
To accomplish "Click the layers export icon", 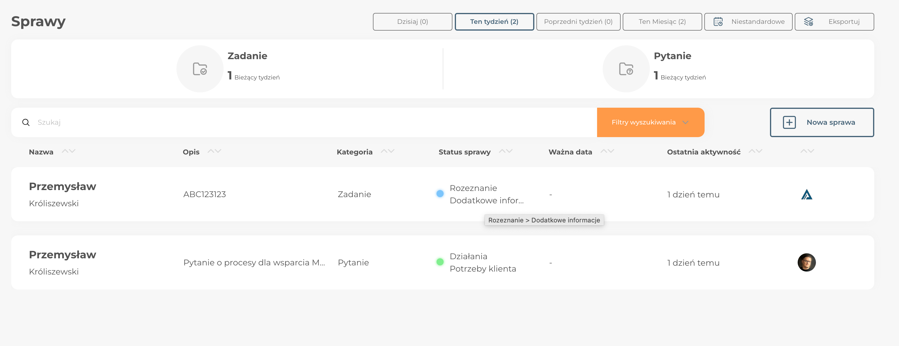I will click(808, 21).
